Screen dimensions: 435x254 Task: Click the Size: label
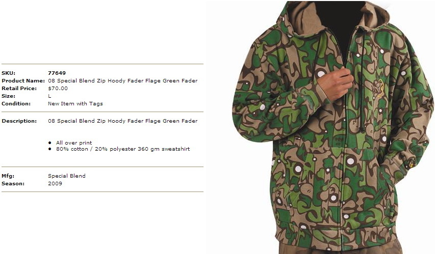point(8,96)
